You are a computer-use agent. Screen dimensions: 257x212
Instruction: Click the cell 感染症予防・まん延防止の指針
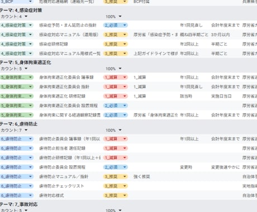point(68,25)
